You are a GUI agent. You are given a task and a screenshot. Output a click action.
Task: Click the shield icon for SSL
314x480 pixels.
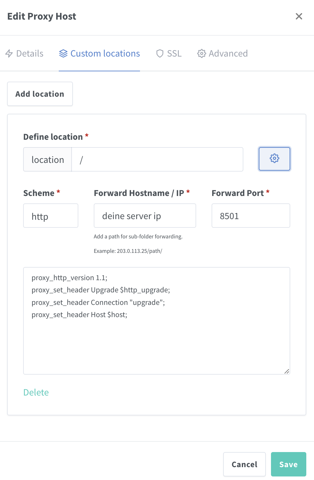tap(160, 53)
